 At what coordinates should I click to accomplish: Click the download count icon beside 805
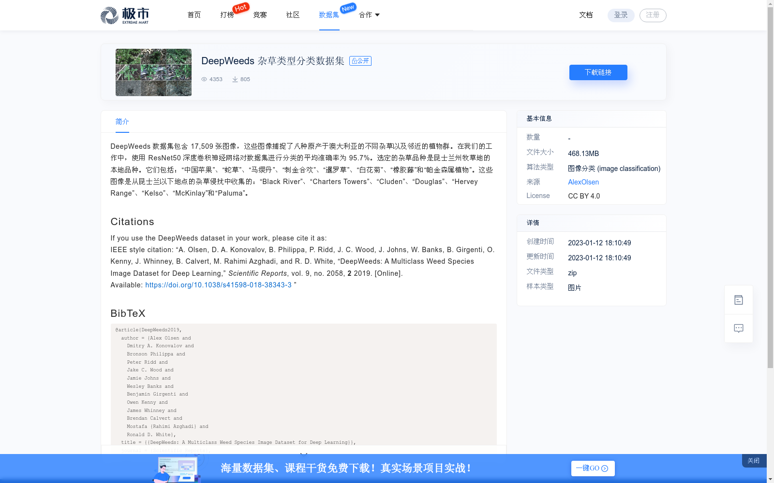tap(235, 79)
